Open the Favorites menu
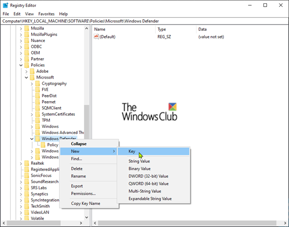Image resolution: width=289 pixels, height=227 pixels. [46, 14]
